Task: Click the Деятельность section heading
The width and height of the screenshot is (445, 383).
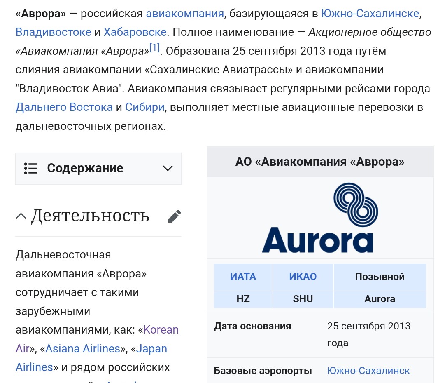Action: pos(90,216)
